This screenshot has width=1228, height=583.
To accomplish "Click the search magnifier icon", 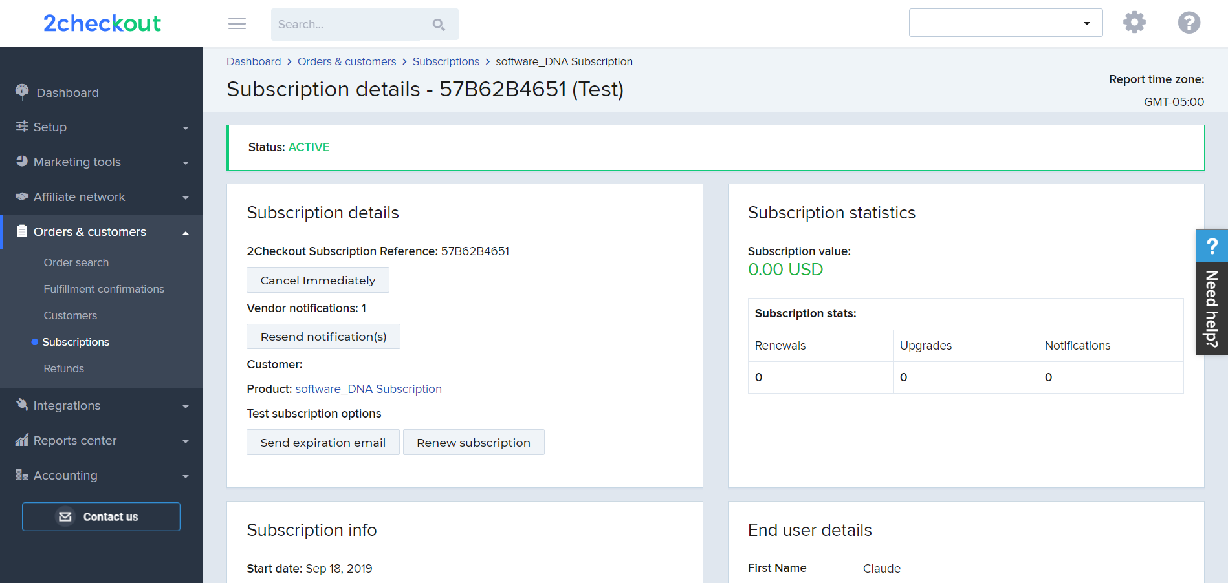I will pos(439,25).
